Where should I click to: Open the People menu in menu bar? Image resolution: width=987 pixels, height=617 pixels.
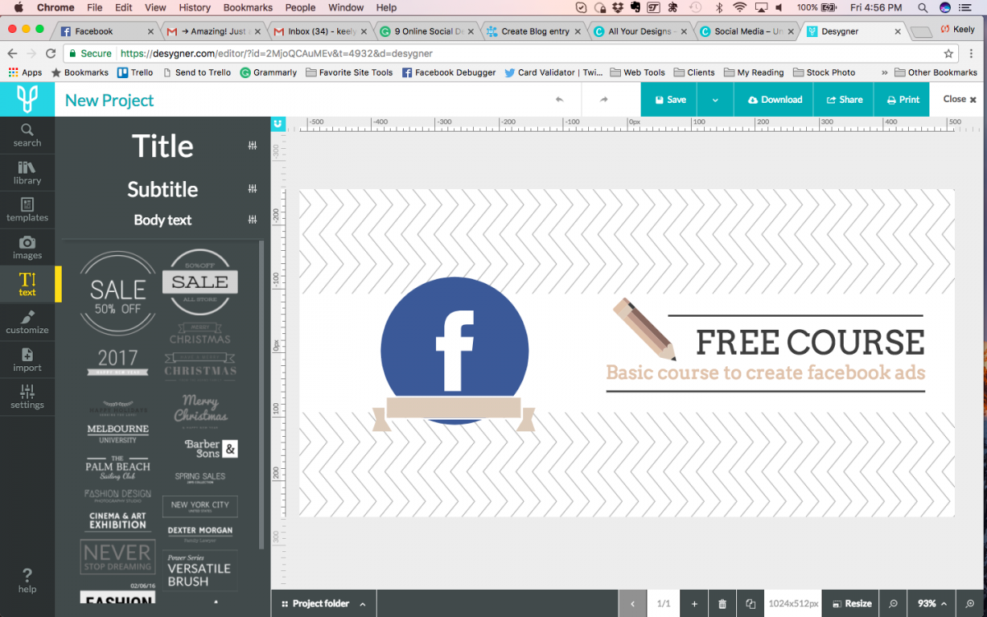tap(300, 7)
